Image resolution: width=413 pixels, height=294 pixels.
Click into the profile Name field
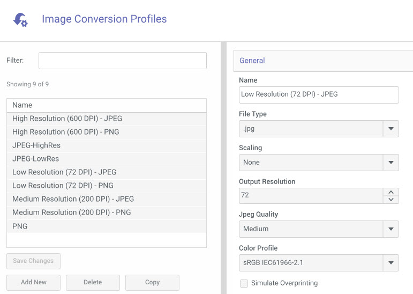point(319,95)
